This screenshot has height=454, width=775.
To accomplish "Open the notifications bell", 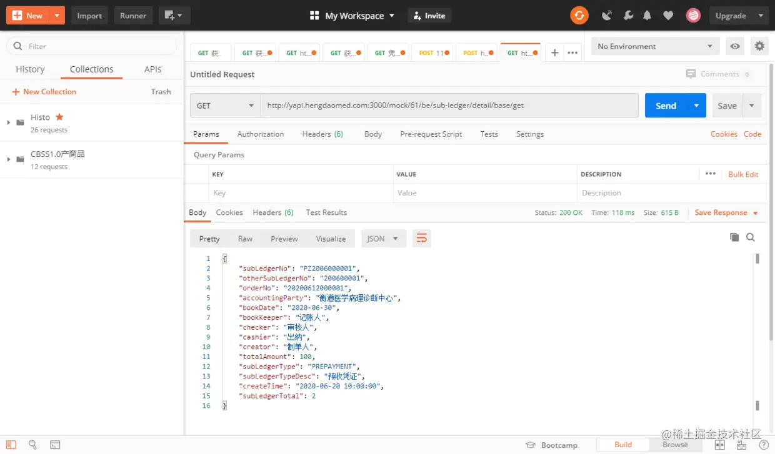I will tap(647, 16).
